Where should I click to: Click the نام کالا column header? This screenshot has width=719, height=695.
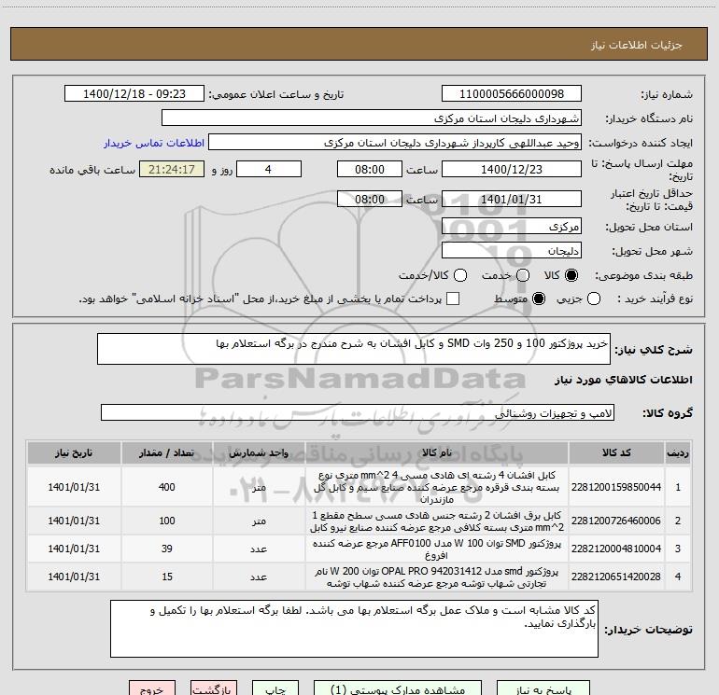(x=437, y=452)
